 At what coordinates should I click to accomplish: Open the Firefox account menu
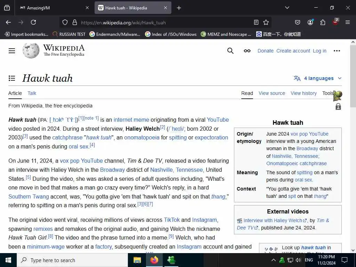coord(310,22)
